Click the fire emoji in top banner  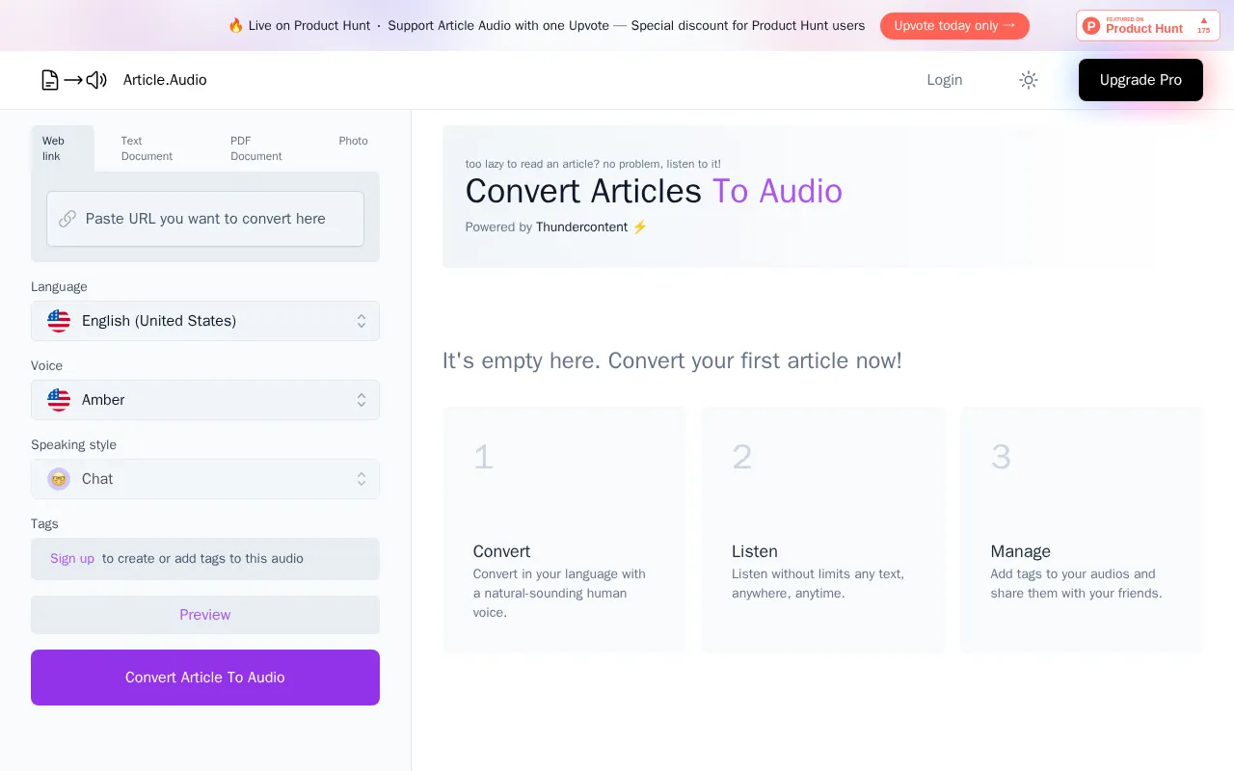235,26
